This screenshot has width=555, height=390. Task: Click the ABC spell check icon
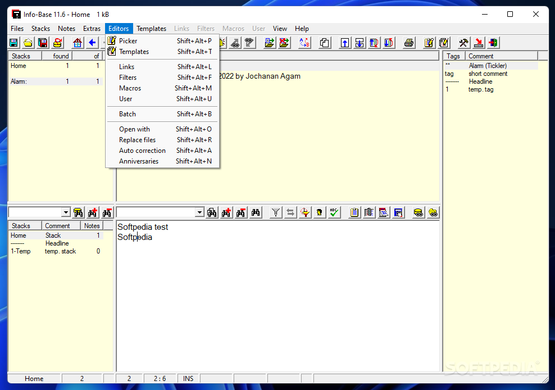(334, 212)
